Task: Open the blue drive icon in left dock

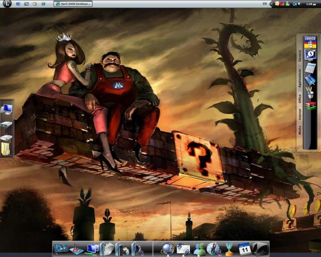Action: click(x=6, y=124)
